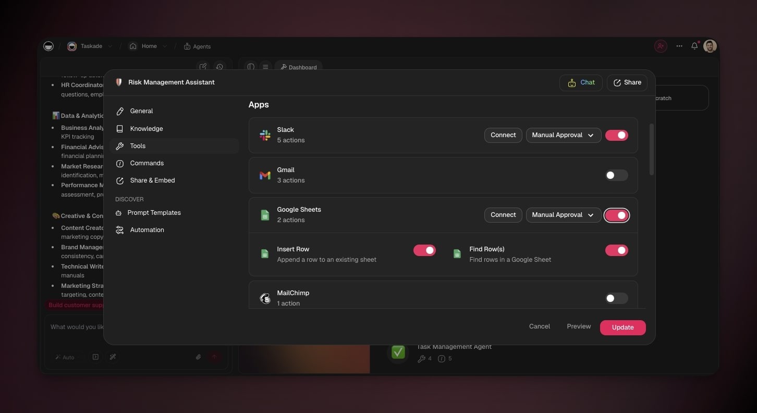Enable the MailChimp toggle
The width and height of the screenshot is (757, 413).
[x=616, y=298]
